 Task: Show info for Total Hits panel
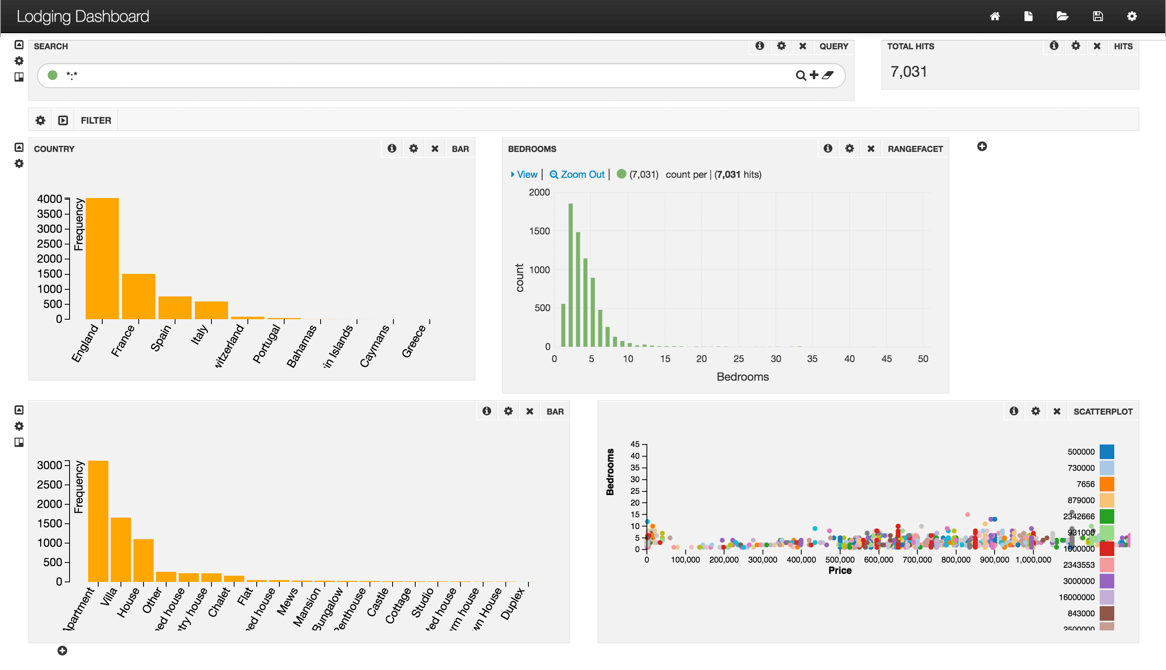coord(1054,46)
